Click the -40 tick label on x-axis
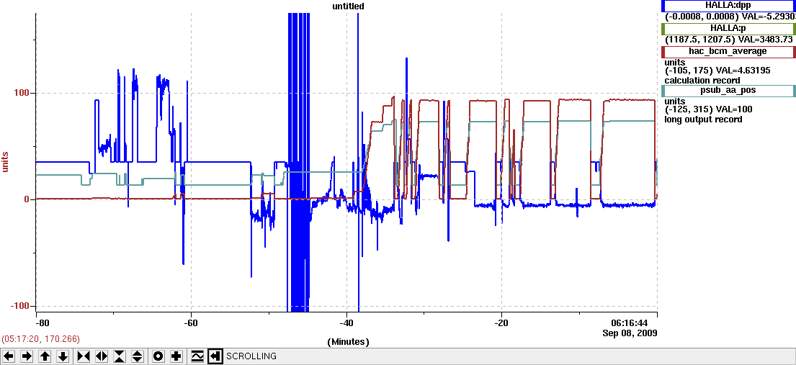Image resolution: width=796 pixels, height=365 pixels. tap(346, 323)
